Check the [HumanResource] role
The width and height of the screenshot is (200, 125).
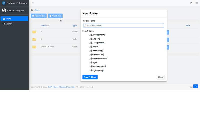point(90,59)
